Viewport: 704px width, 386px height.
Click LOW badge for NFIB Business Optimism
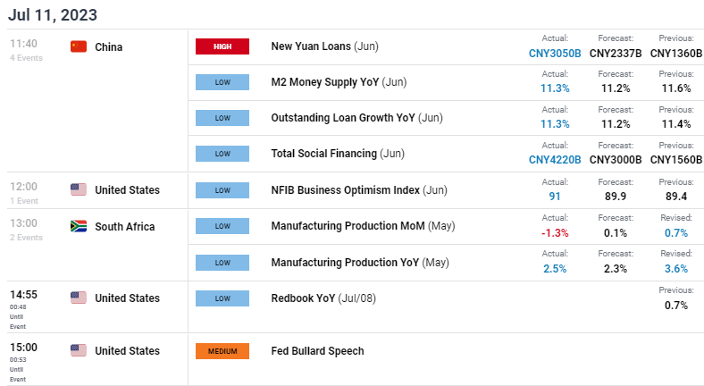pyautogui.click(x=222, y=189)
